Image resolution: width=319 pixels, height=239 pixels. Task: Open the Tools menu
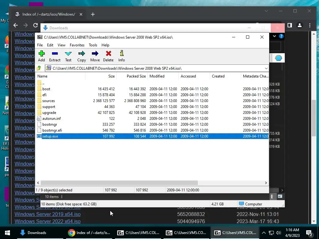click(x=93, y=45)
